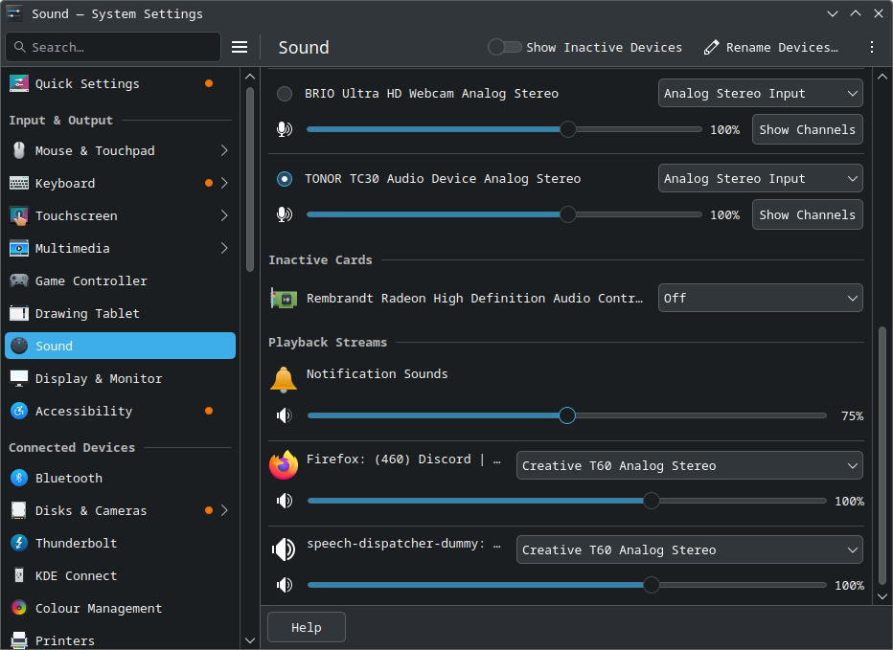Click the Quick Settings sidebar icon
The width and height of the screenshot is (893, 650).
[19, 83]
